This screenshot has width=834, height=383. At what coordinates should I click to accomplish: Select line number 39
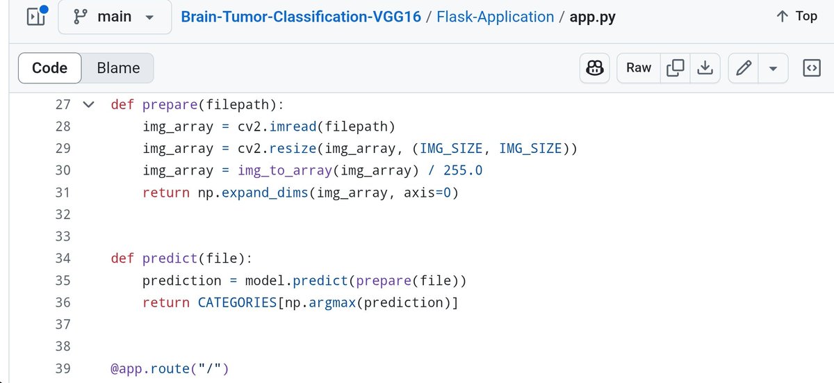pos(63,368)
